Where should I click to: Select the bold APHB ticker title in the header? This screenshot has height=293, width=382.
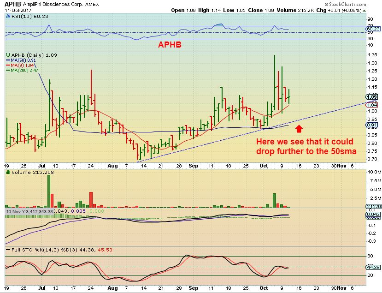click(x=12, y=4)
